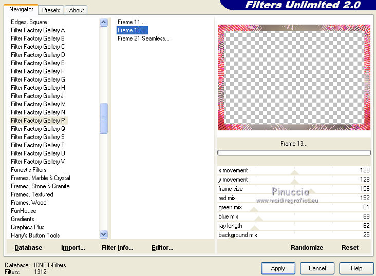376x276 pixels.
Task: Select Filter Factory Gallery D
Action: pos(38,55)
